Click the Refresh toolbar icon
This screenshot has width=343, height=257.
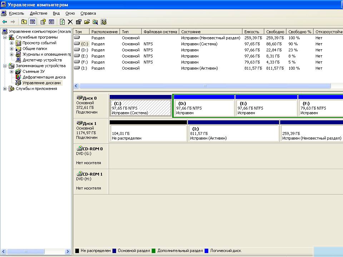click(62, 22)
